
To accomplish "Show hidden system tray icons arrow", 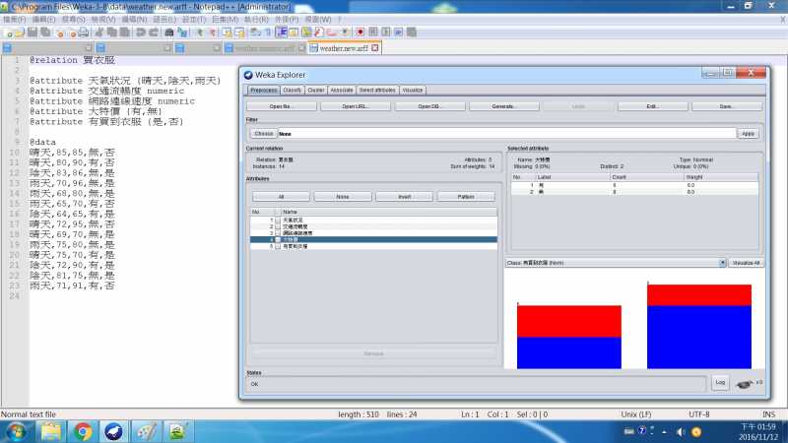I will [x=664, y=431].
